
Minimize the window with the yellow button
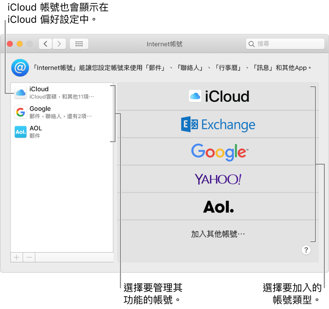click(x=20, y=44)
